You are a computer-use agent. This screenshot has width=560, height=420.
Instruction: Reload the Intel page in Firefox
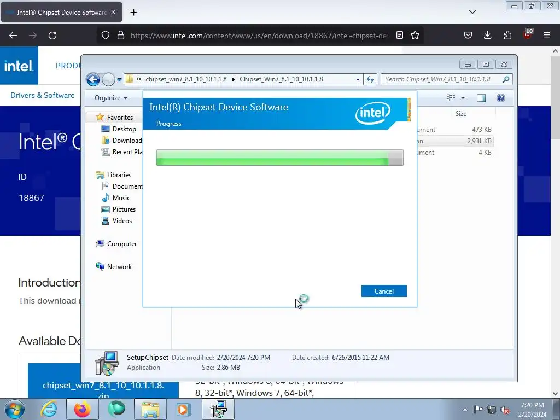coord(52,36)
